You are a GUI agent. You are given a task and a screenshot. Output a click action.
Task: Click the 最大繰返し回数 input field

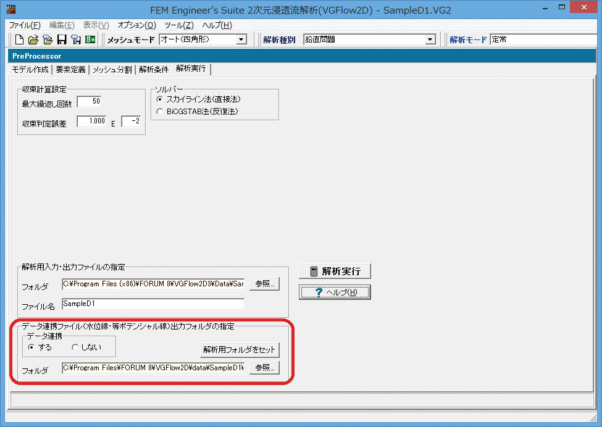tap(89, 102)
